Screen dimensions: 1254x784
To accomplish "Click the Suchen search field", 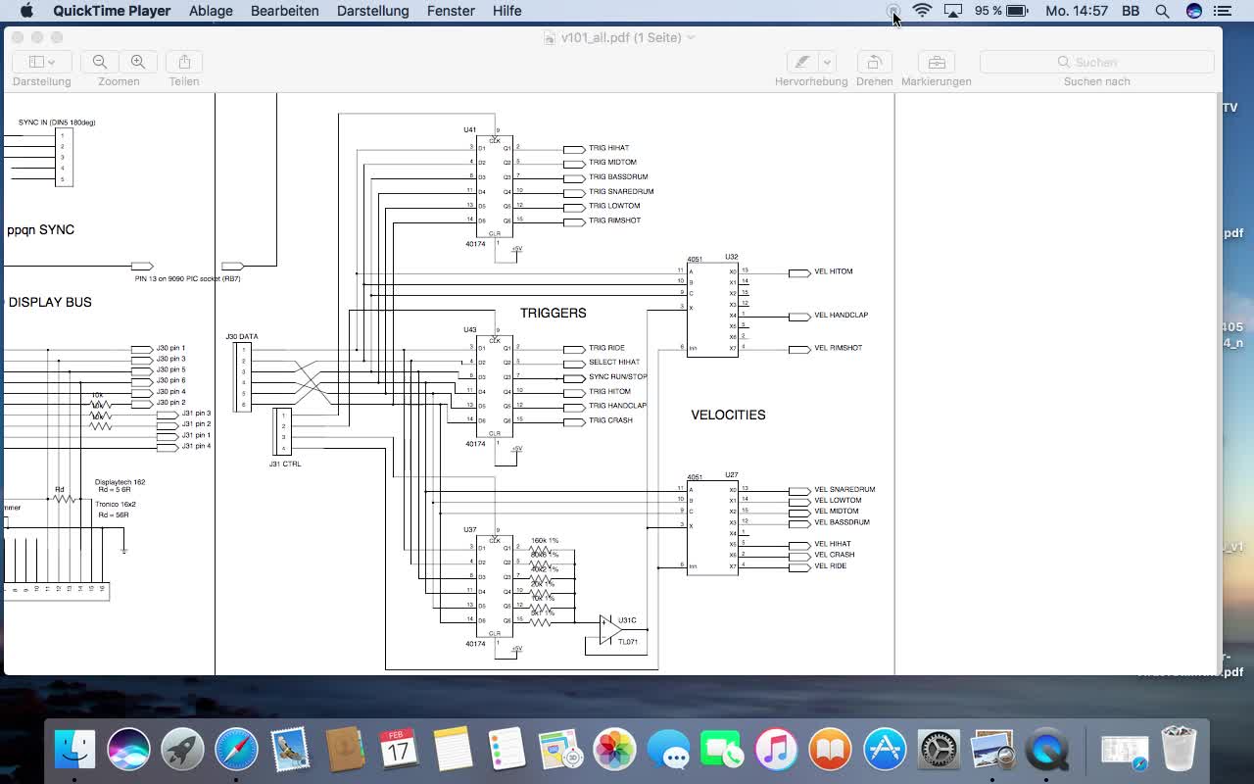I will pyautogui.click(x=1097, y=62).
